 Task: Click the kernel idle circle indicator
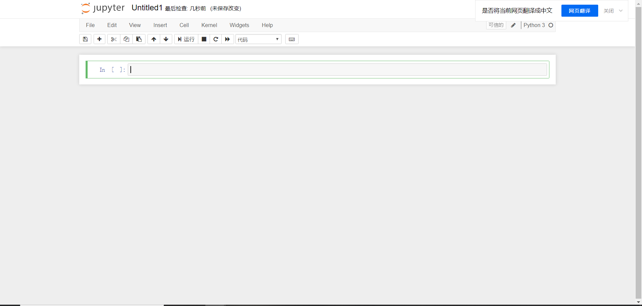551,25
